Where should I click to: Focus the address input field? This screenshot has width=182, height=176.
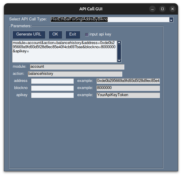click(x=52, y=81)
